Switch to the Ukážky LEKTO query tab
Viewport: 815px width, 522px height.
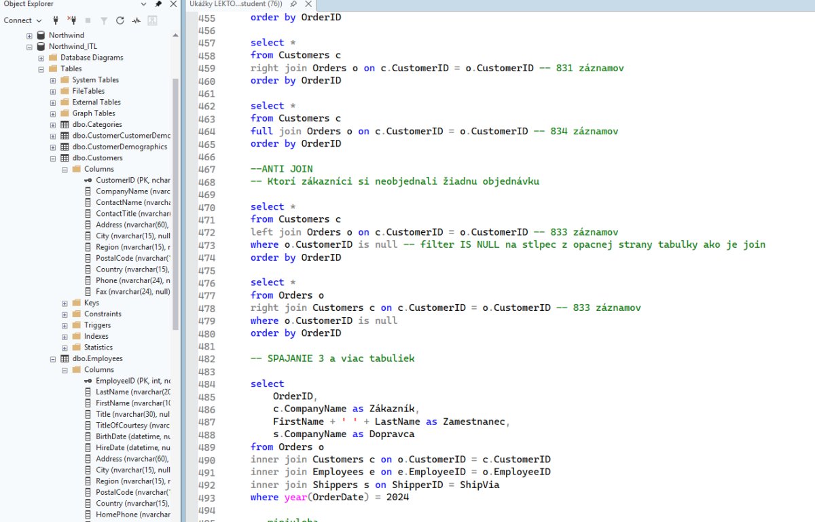point(236,4)
